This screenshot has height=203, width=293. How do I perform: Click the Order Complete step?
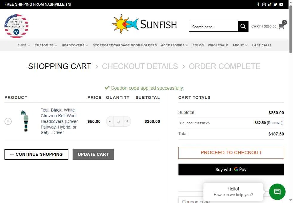tap(224, 66)
